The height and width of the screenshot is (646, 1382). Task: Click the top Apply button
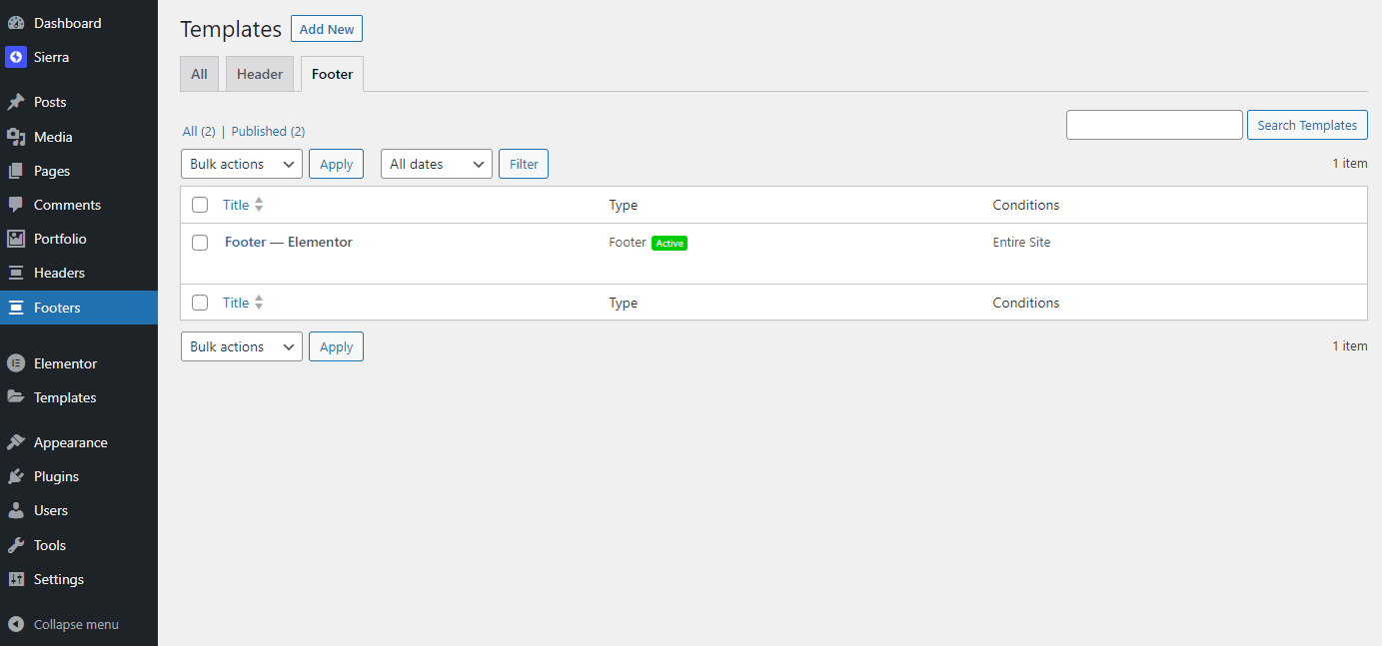[336, 164]
